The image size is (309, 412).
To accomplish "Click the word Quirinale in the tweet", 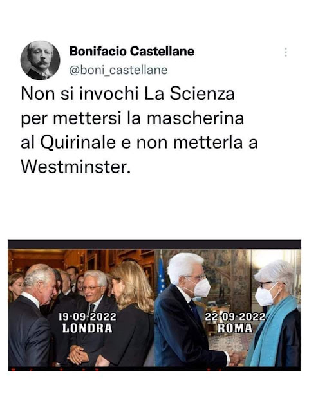I will click(x=78, y=142).
